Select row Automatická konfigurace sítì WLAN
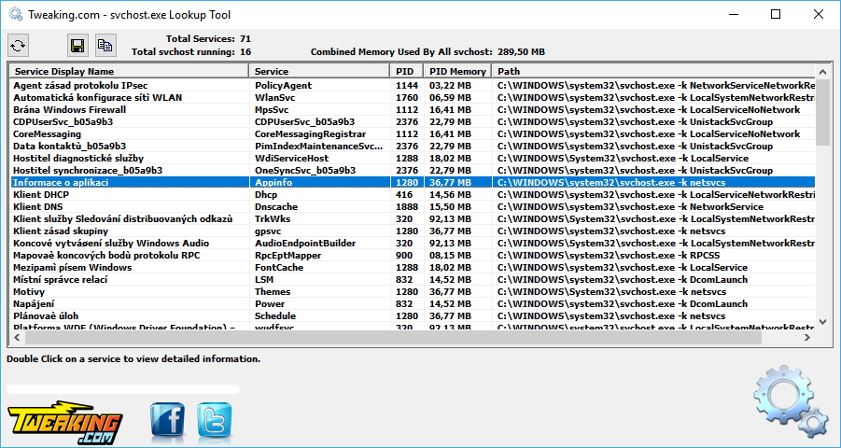The width and height of the screenshot is (841, 448). (413, 98)
